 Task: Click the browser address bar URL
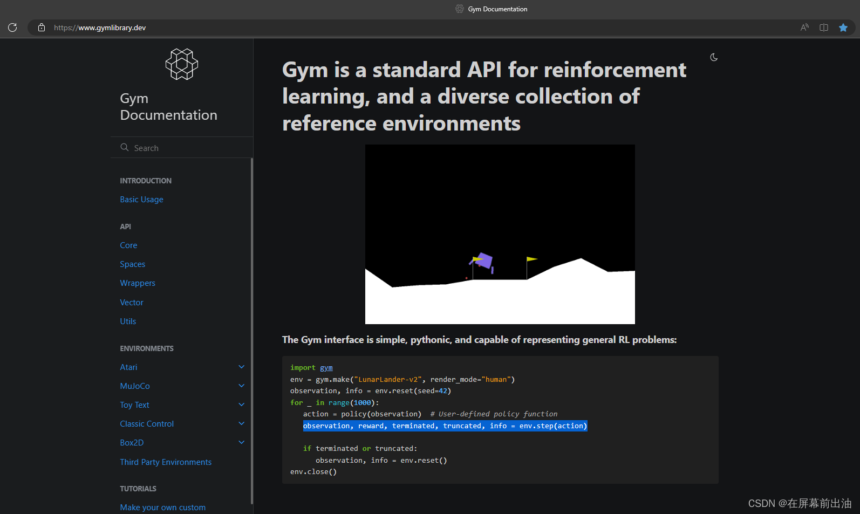click(100, 28)
